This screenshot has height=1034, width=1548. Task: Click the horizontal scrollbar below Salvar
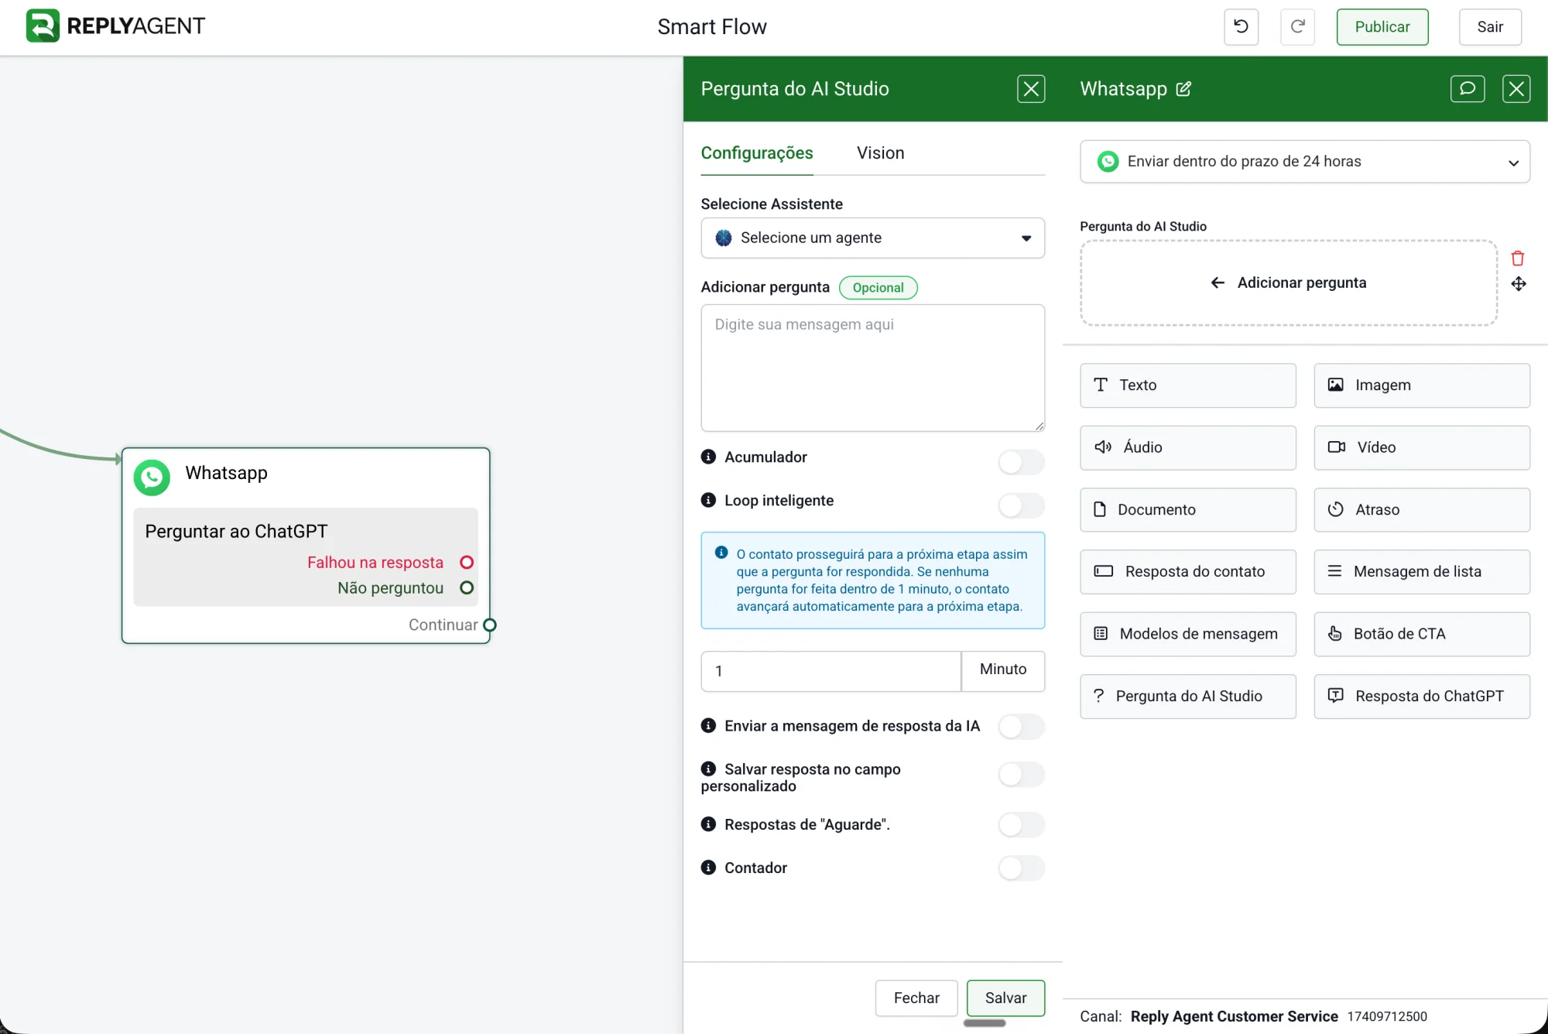[984, 1023]
